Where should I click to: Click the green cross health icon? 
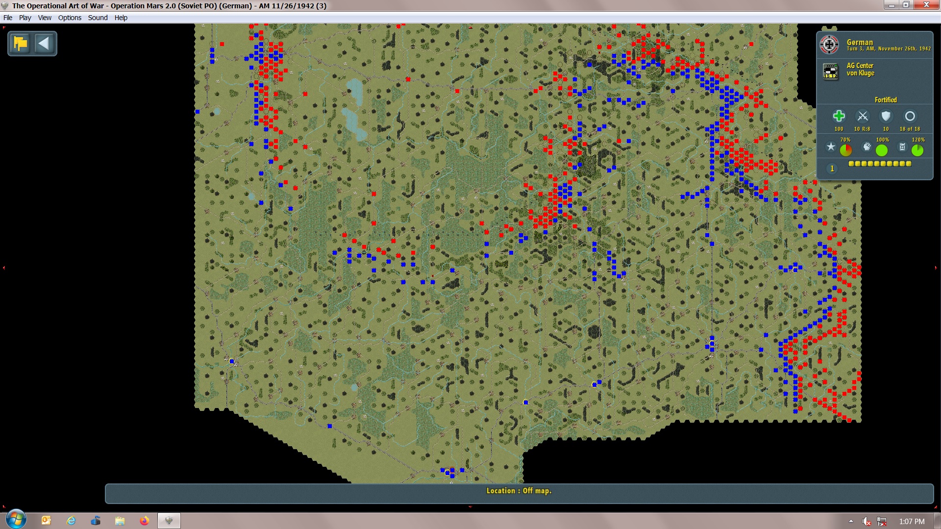click(x=839, y=116)
